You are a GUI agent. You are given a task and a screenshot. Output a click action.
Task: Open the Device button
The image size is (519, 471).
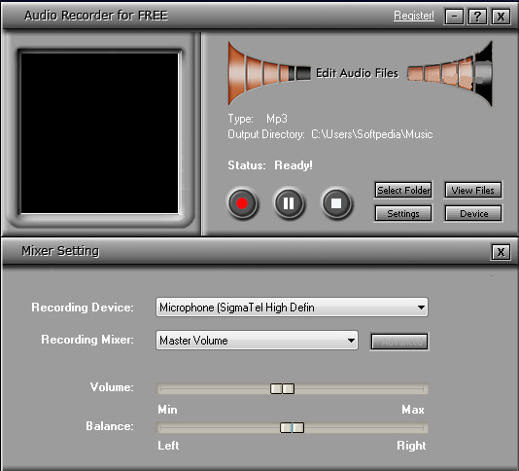[473, 213]
